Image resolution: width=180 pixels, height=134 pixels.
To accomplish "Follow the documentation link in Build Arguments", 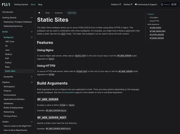I will point(68,92).
